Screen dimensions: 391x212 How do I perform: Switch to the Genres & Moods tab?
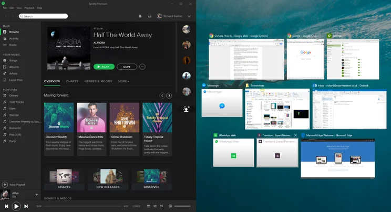(x=98, y=81)
